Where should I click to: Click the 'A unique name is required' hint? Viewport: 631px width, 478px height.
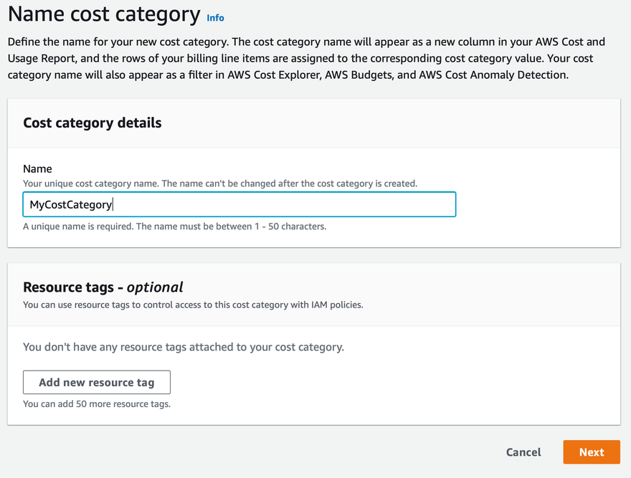point(174,226)
